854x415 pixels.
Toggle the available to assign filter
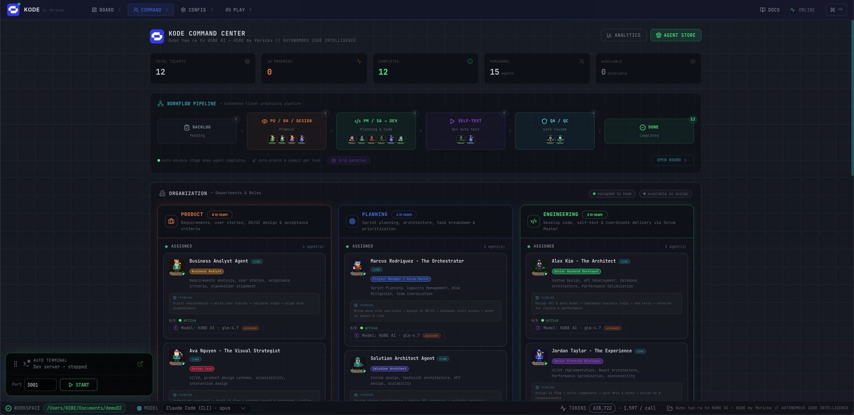point(665,194)
